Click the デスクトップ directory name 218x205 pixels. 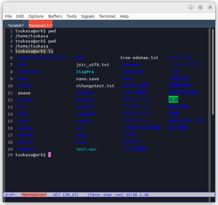136,114
